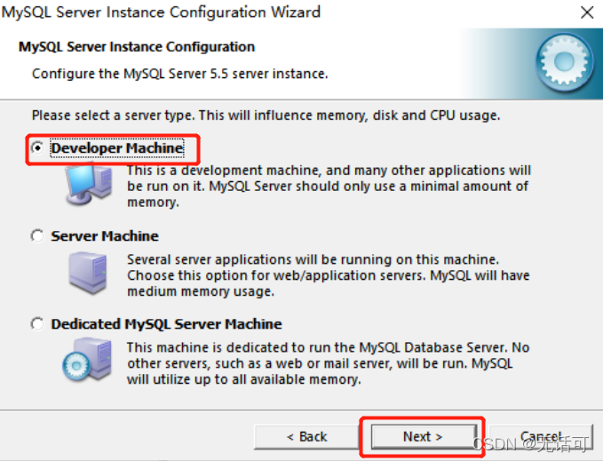Screen dimensions: 603x461
Task: Click the 'Developer Machine' label text
Action: pos(117,148)
